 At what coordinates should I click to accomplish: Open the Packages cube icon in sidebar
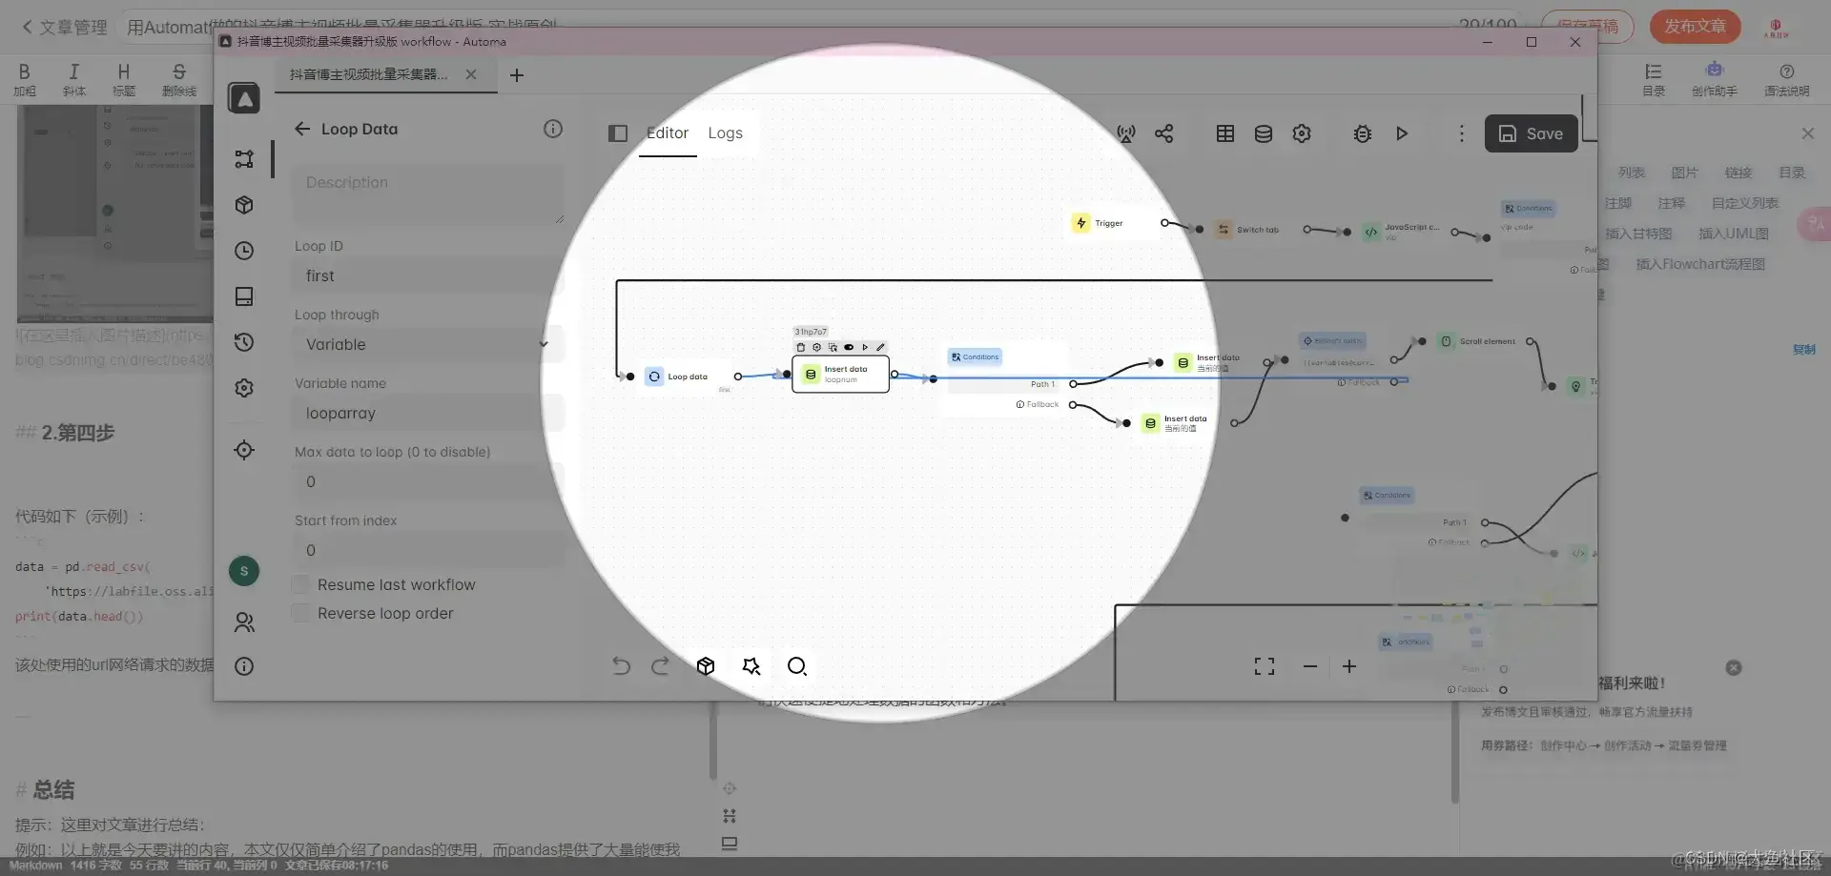(244, 205)
